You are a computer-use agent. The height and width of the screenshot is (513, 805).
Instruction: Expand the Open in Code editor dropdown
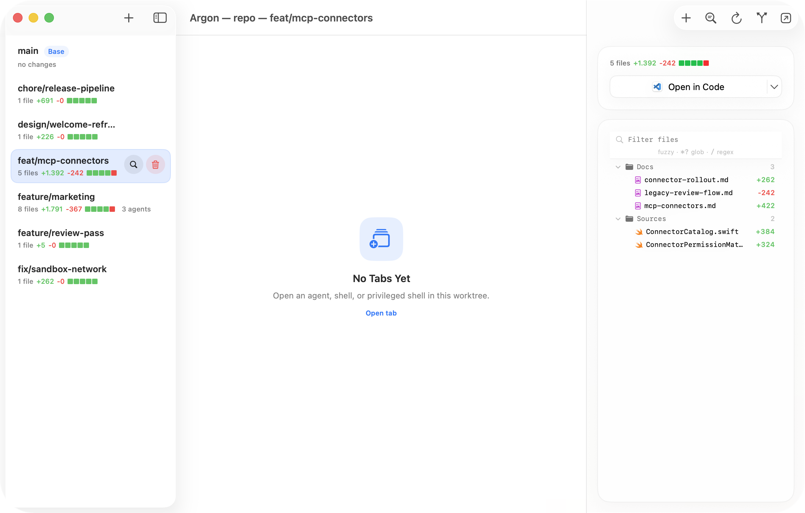click(x=774, y=87)
